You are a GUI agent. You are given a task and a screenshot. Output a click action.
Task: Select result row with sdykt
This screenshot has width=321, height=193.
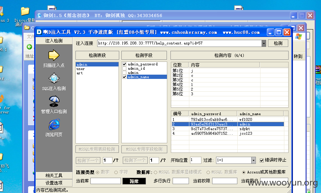pos(228,129)
